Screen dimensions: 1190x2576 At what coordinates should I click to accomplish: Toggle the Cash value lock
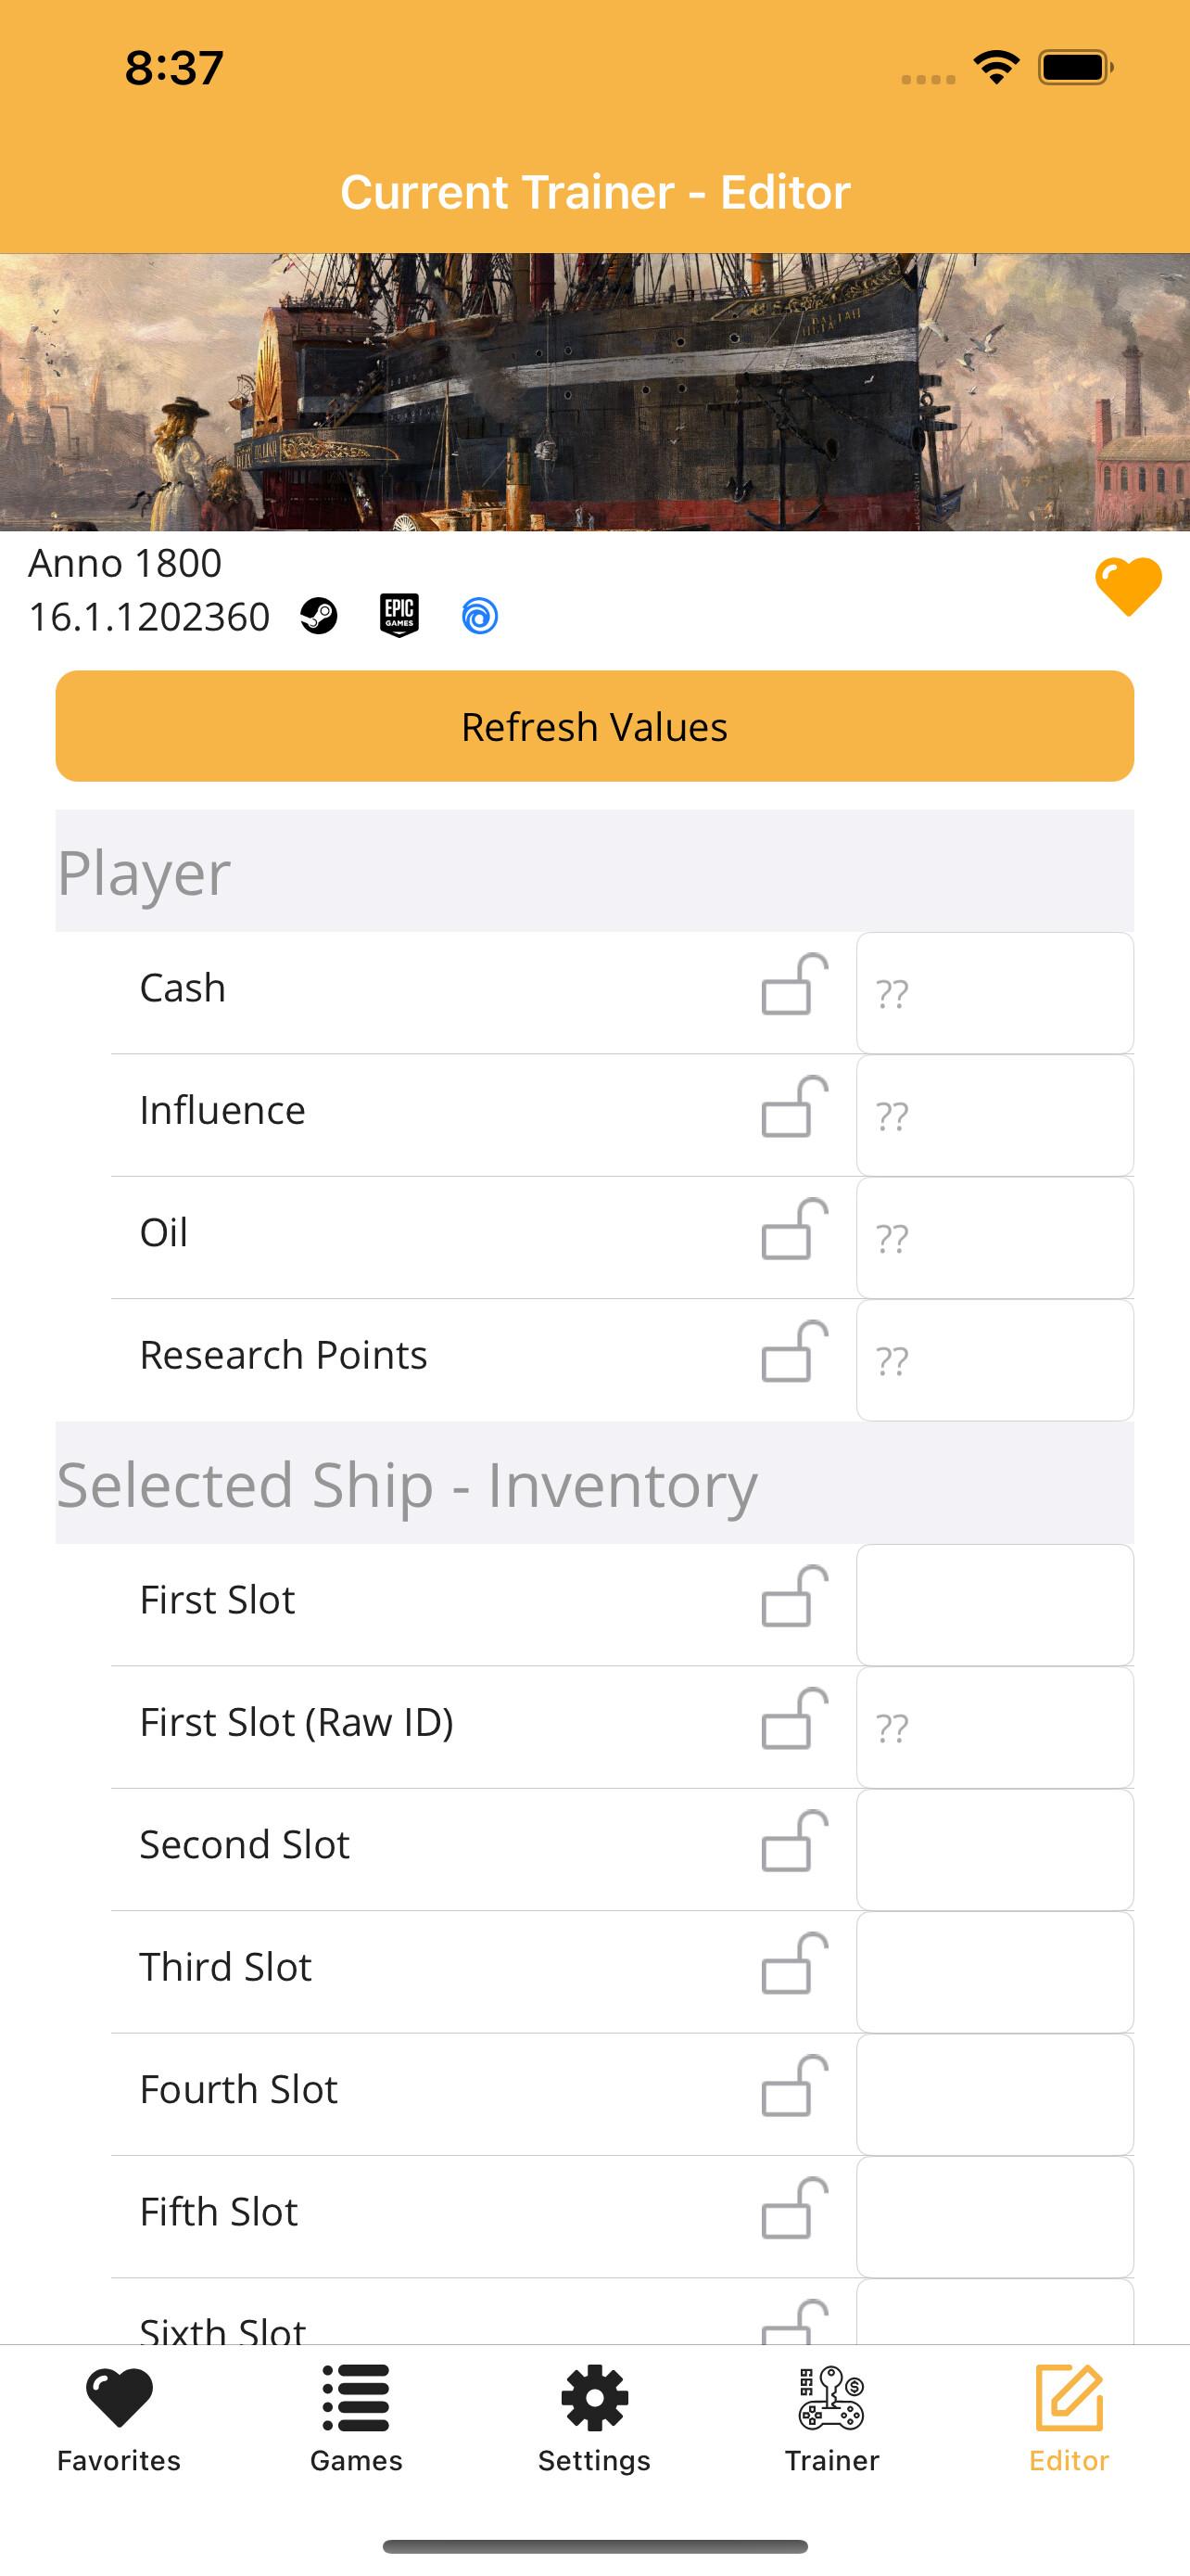click(795, 985)
